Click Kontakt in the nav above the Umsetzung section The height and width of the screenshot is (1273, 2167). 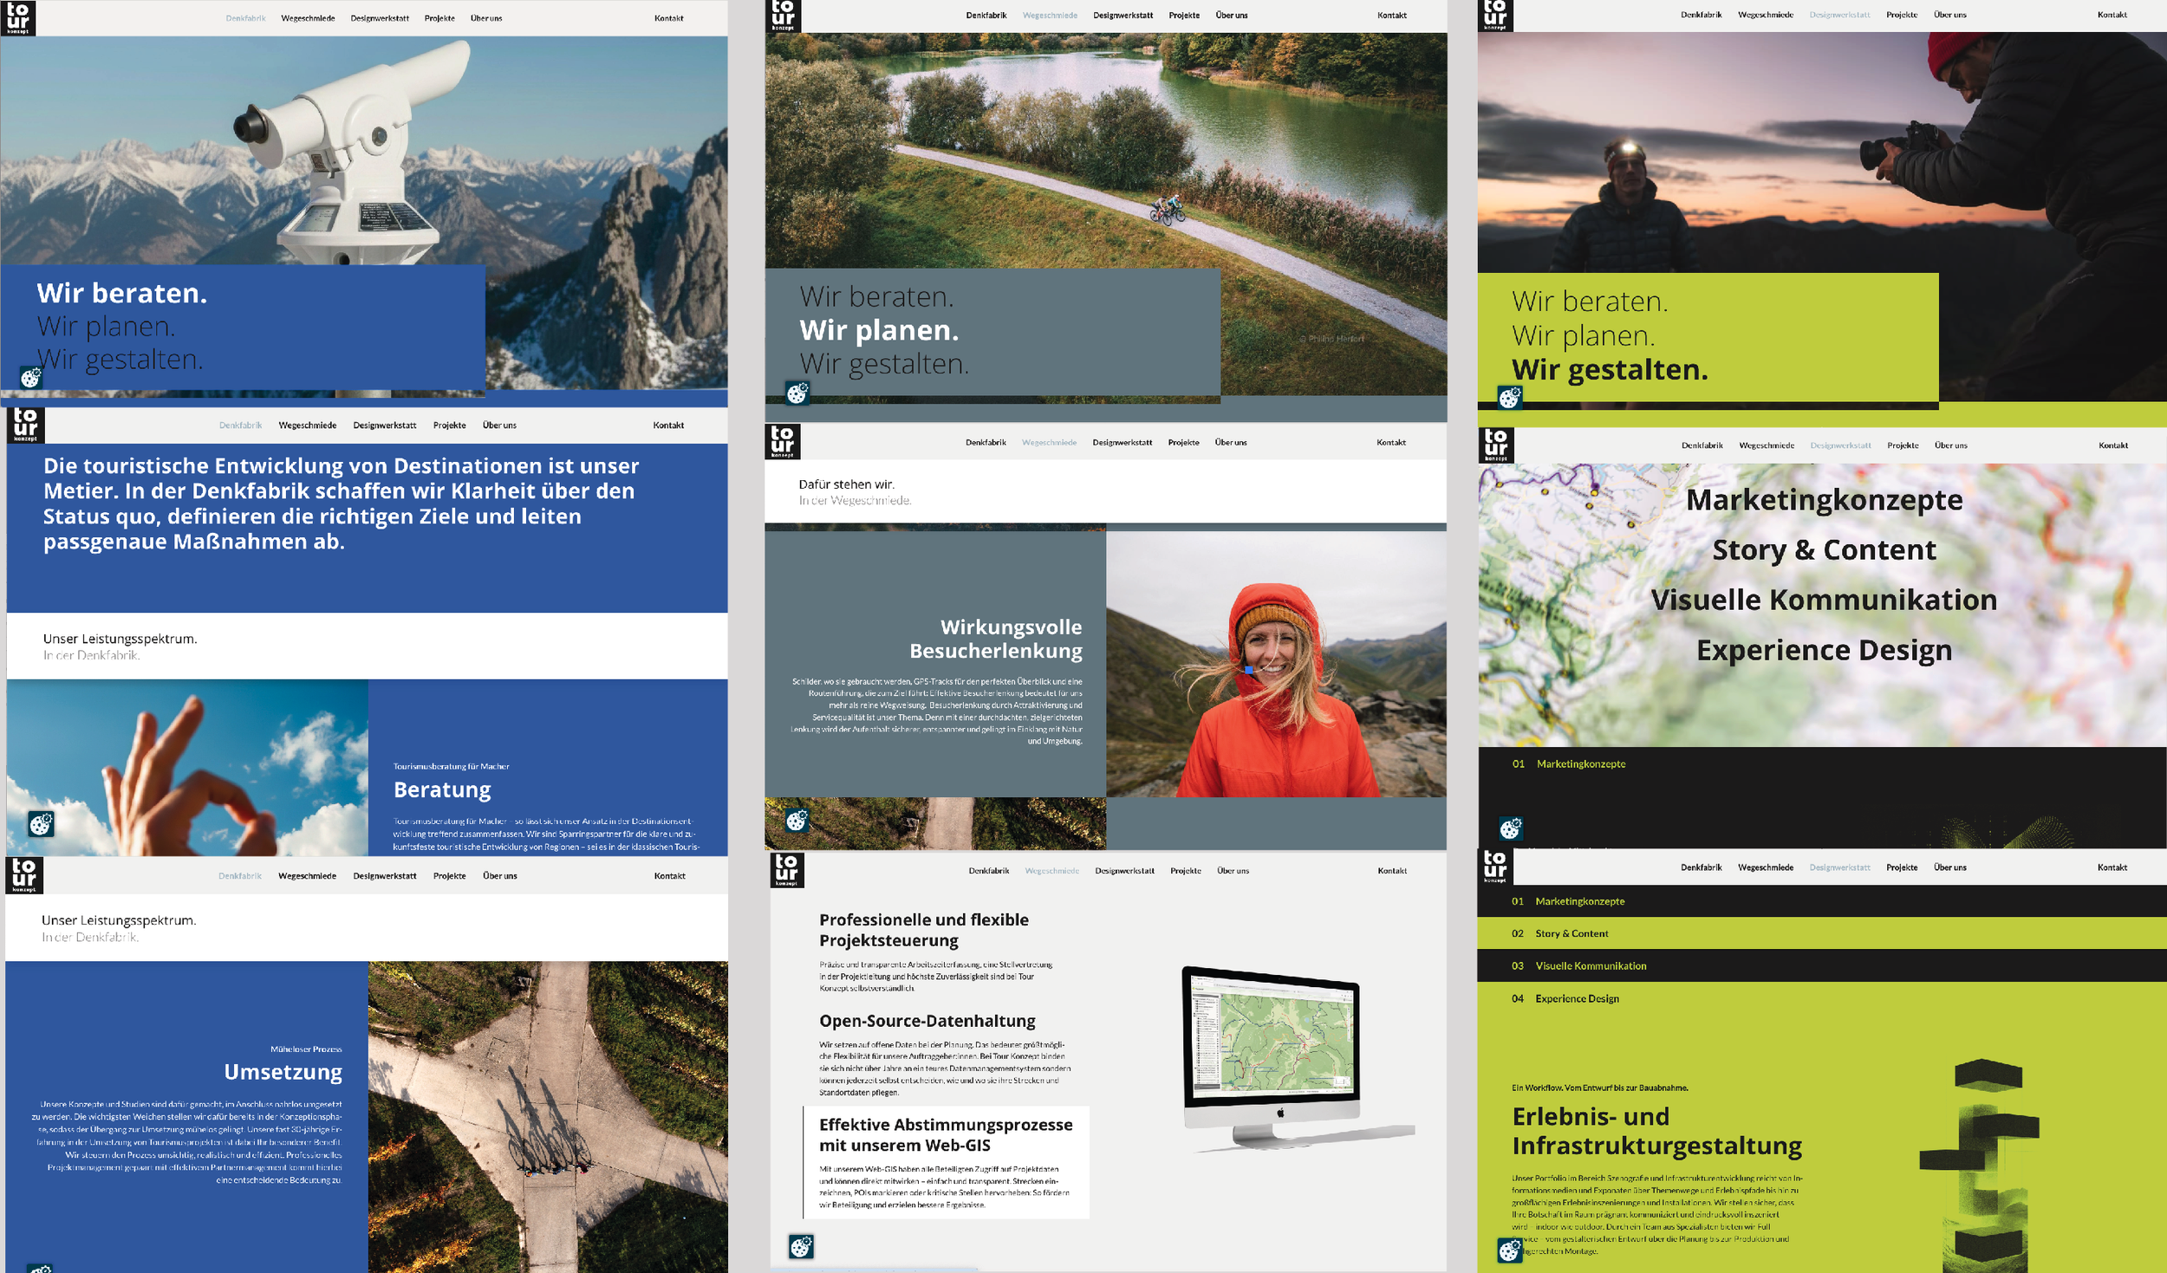pos(669,876)
